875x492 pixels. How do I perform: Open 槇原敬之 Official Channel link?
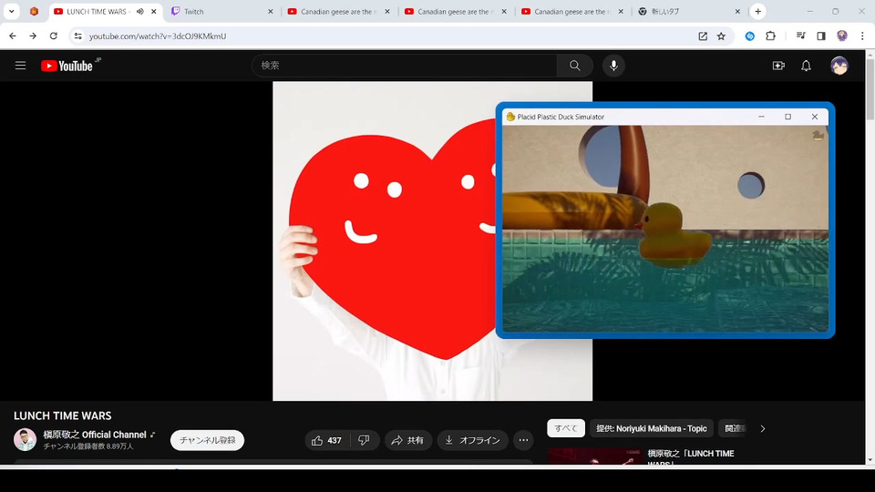95,435
